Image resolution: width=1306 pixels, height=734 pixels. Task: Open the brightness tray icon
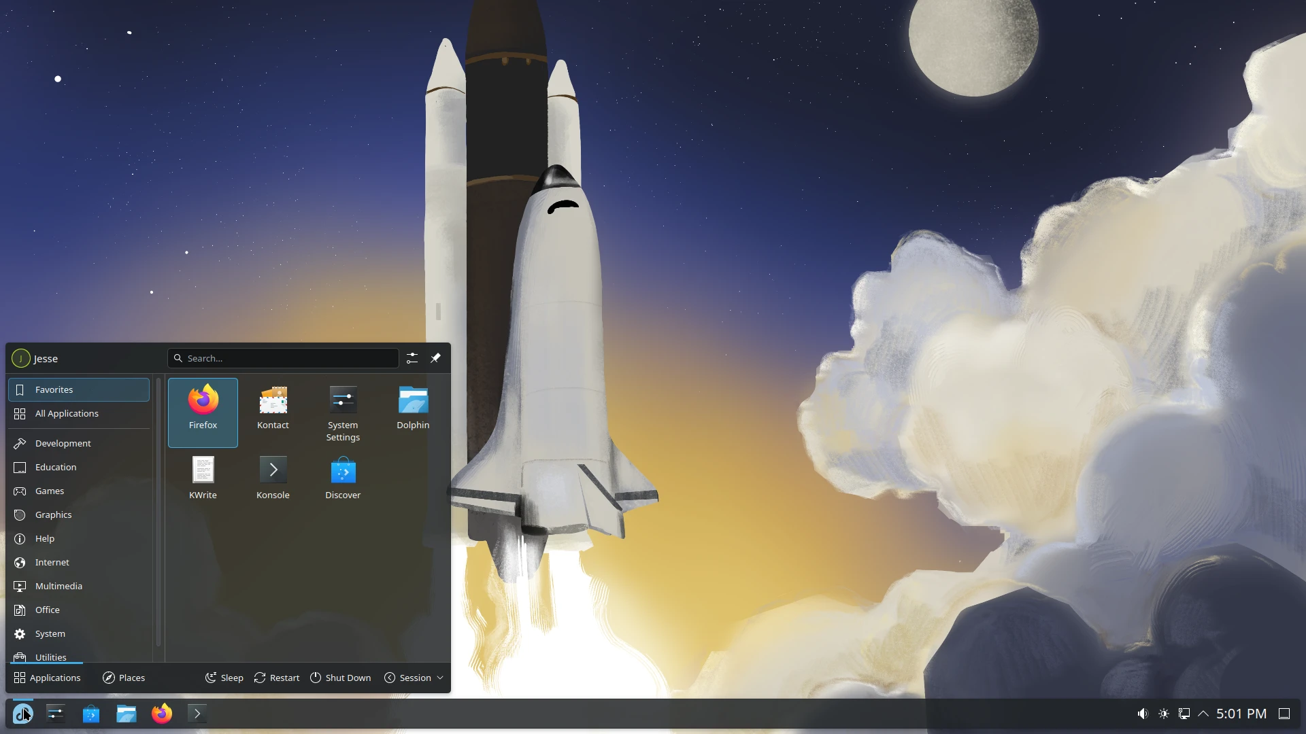click(1164, 714)
